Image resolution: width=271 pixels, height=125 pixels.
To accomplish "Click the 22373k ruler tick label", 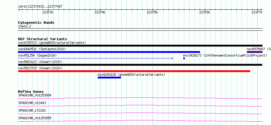I will click(x=48, y=12).
